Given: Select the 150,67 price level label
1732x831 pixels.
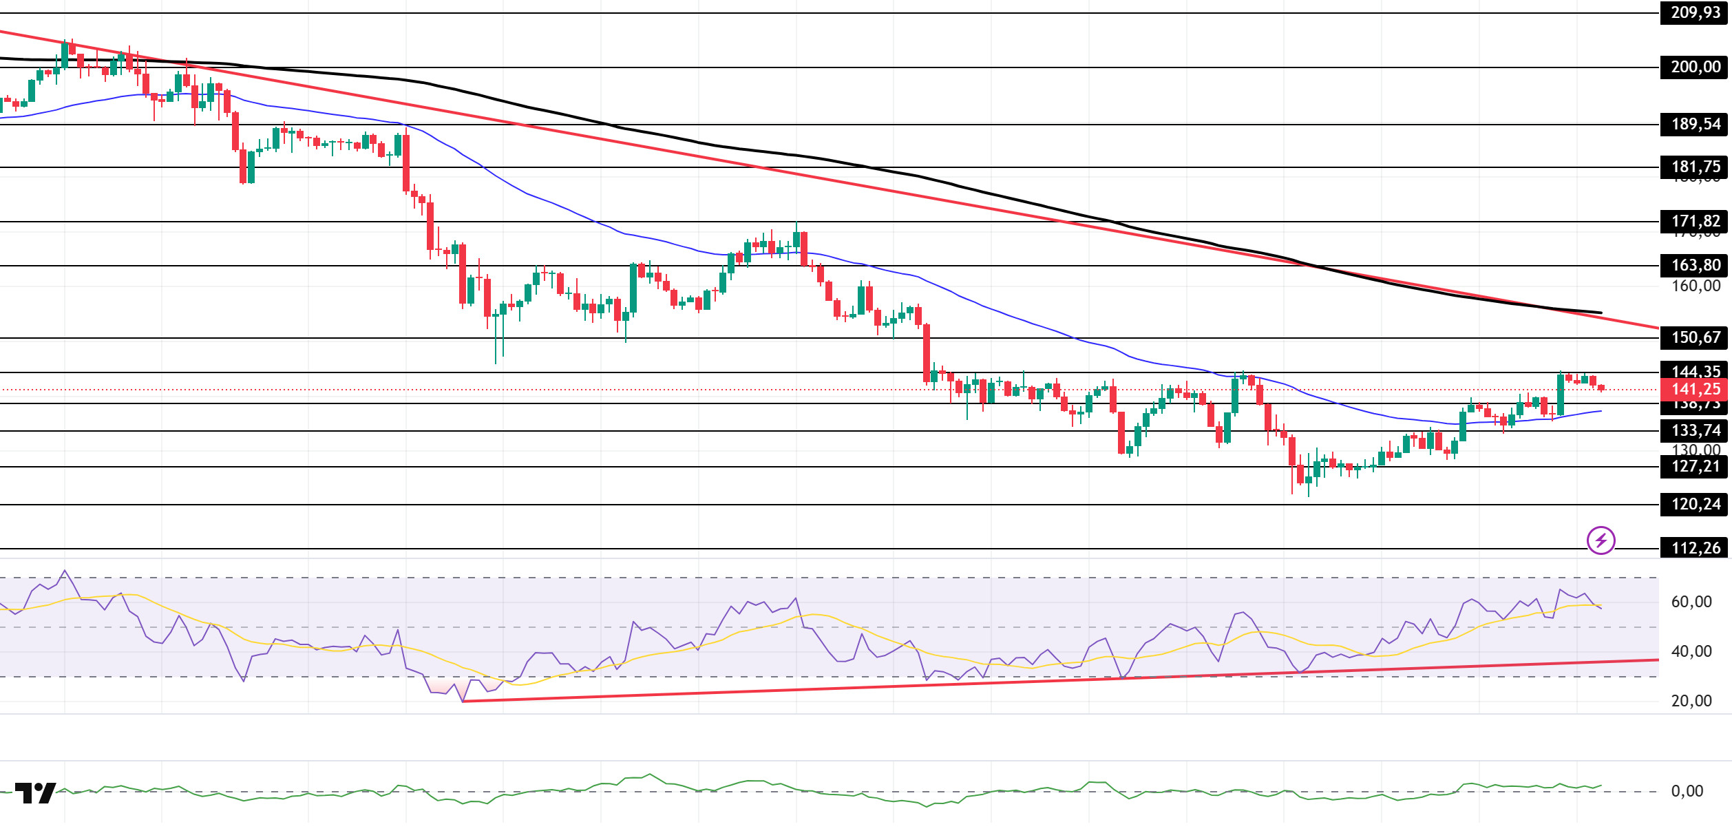Looking at the screenshot, I should click(1695, 338).
